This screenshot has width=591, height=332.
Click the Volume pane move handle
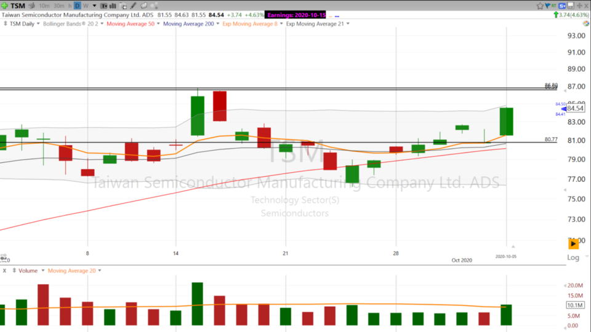click(x=14, y=271)
